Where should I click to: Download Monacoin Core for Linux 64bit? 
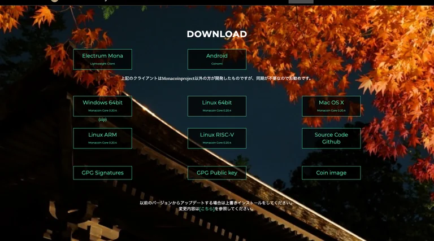(x=217, y=106)
